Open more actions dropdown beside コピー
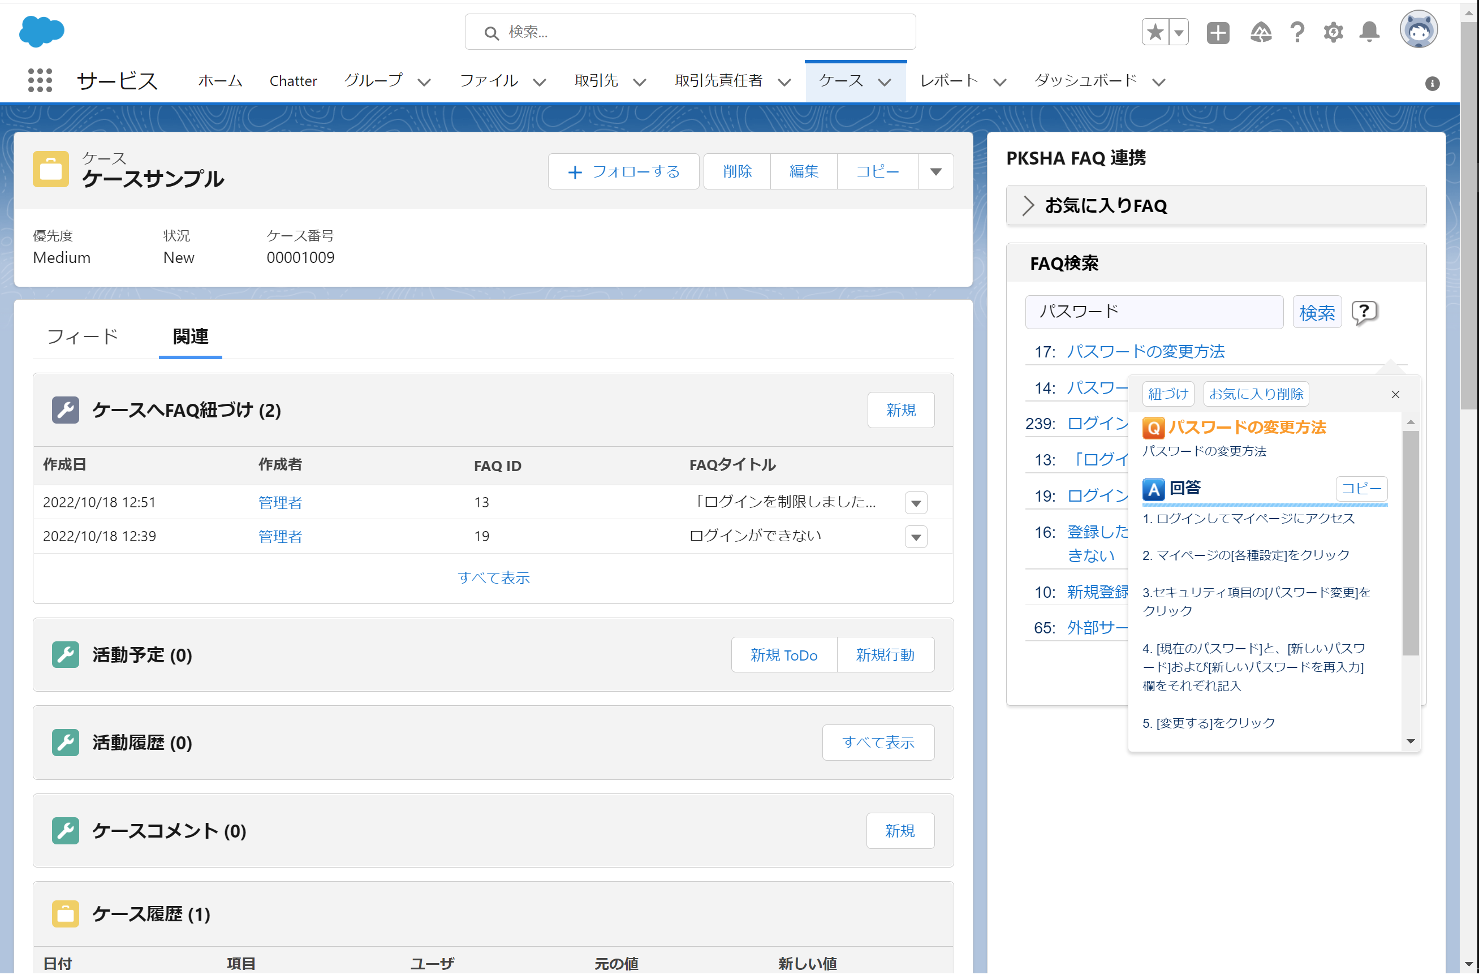 tap(935, 171)
